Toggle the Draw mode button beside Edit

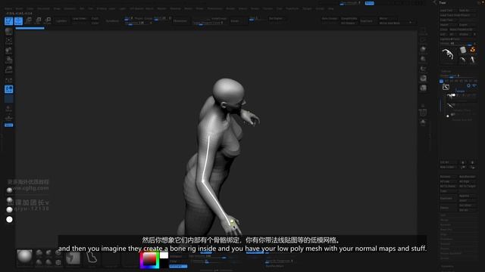18,21
